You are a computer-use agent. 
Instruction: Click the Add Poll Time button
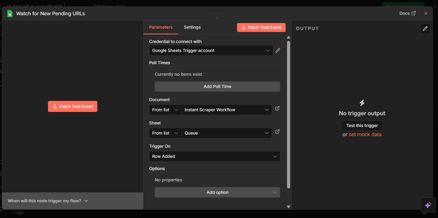pyautogui.click(x=217, y=86)
